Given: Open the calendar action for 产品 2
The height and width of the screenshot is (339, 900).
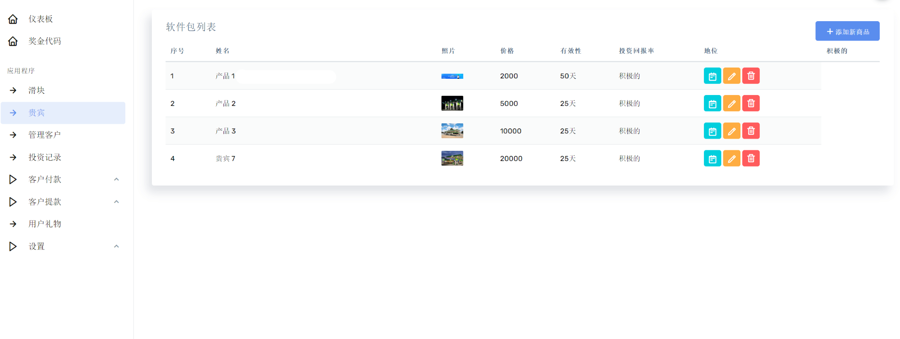Looking at the screenshot, I should [x=712, y=104].
